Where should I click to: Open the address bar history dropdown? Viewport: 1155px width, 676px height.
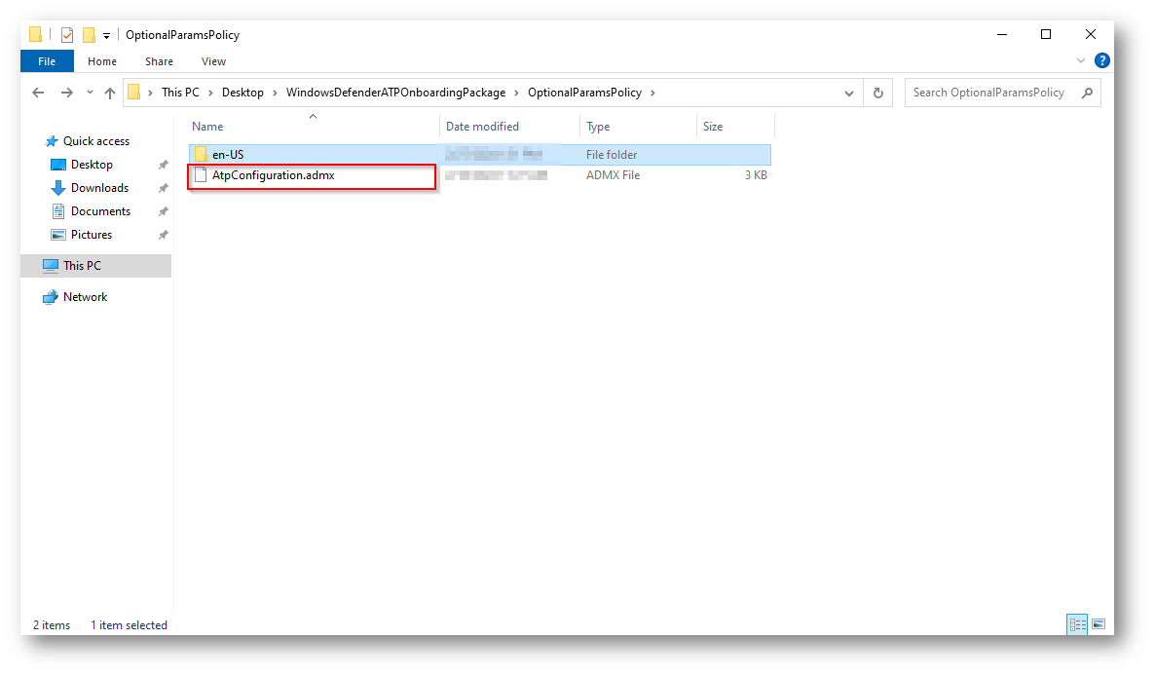(x=848, y=93)
